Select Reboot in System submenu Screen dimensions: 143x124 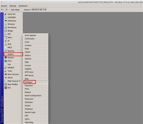[36, 92]
